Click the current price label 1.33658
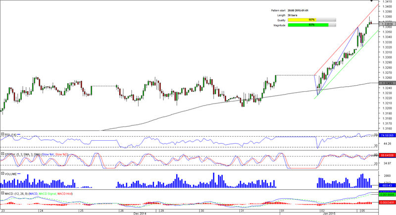Image resolution: width=396 pixels, height=215 pixels. 386,23
